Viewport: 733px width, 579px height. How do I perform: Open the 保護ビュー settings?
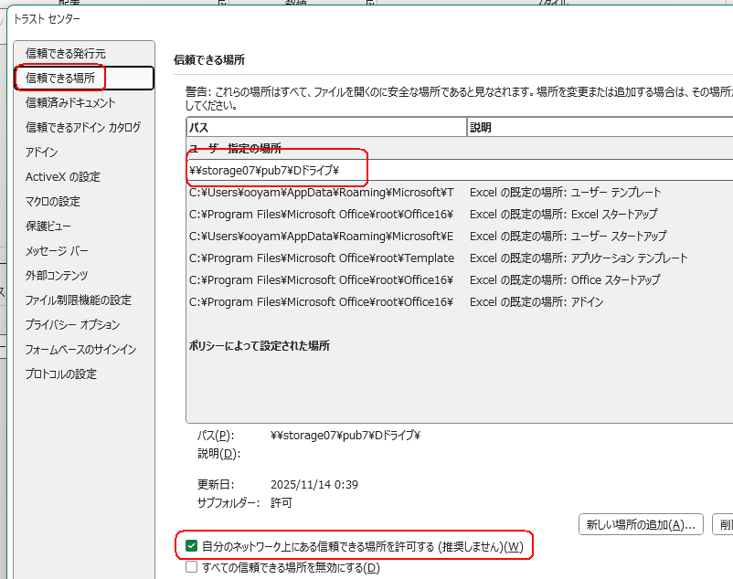(x=48, y=226)
